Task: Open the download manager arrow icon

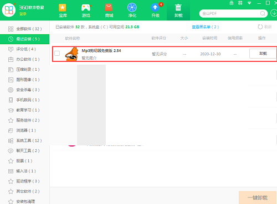Action: (274, 13)
